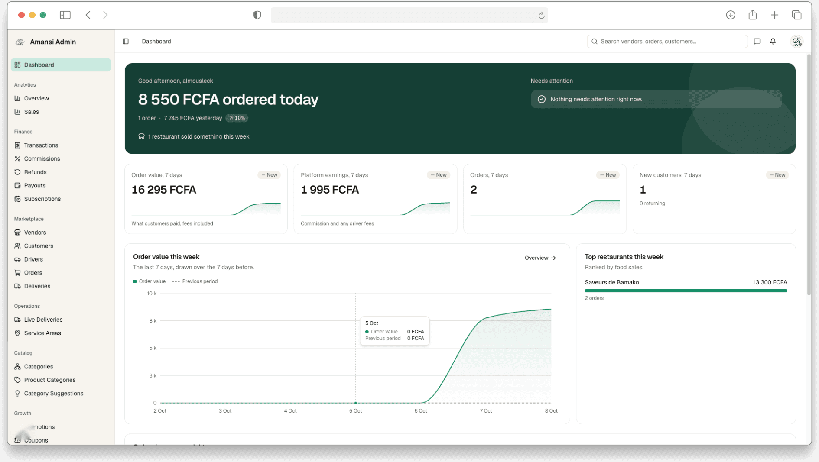The image size is (819, 462).
Task: Click the Service Areas pin icon
Action: point(17,333)
